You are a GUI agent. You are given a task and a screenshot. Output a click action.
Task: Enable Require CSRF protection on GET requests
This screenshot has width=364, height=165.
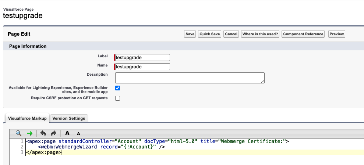pyautogui.click(x=118, y=98)
